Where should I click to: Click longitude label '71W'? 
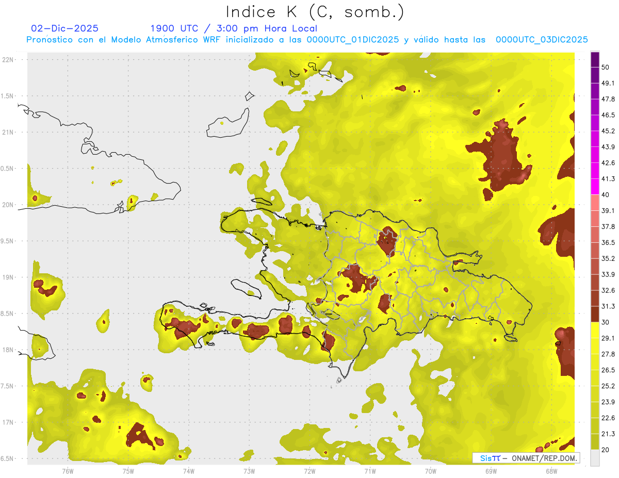pyautogui.click(x=370, y=471)
